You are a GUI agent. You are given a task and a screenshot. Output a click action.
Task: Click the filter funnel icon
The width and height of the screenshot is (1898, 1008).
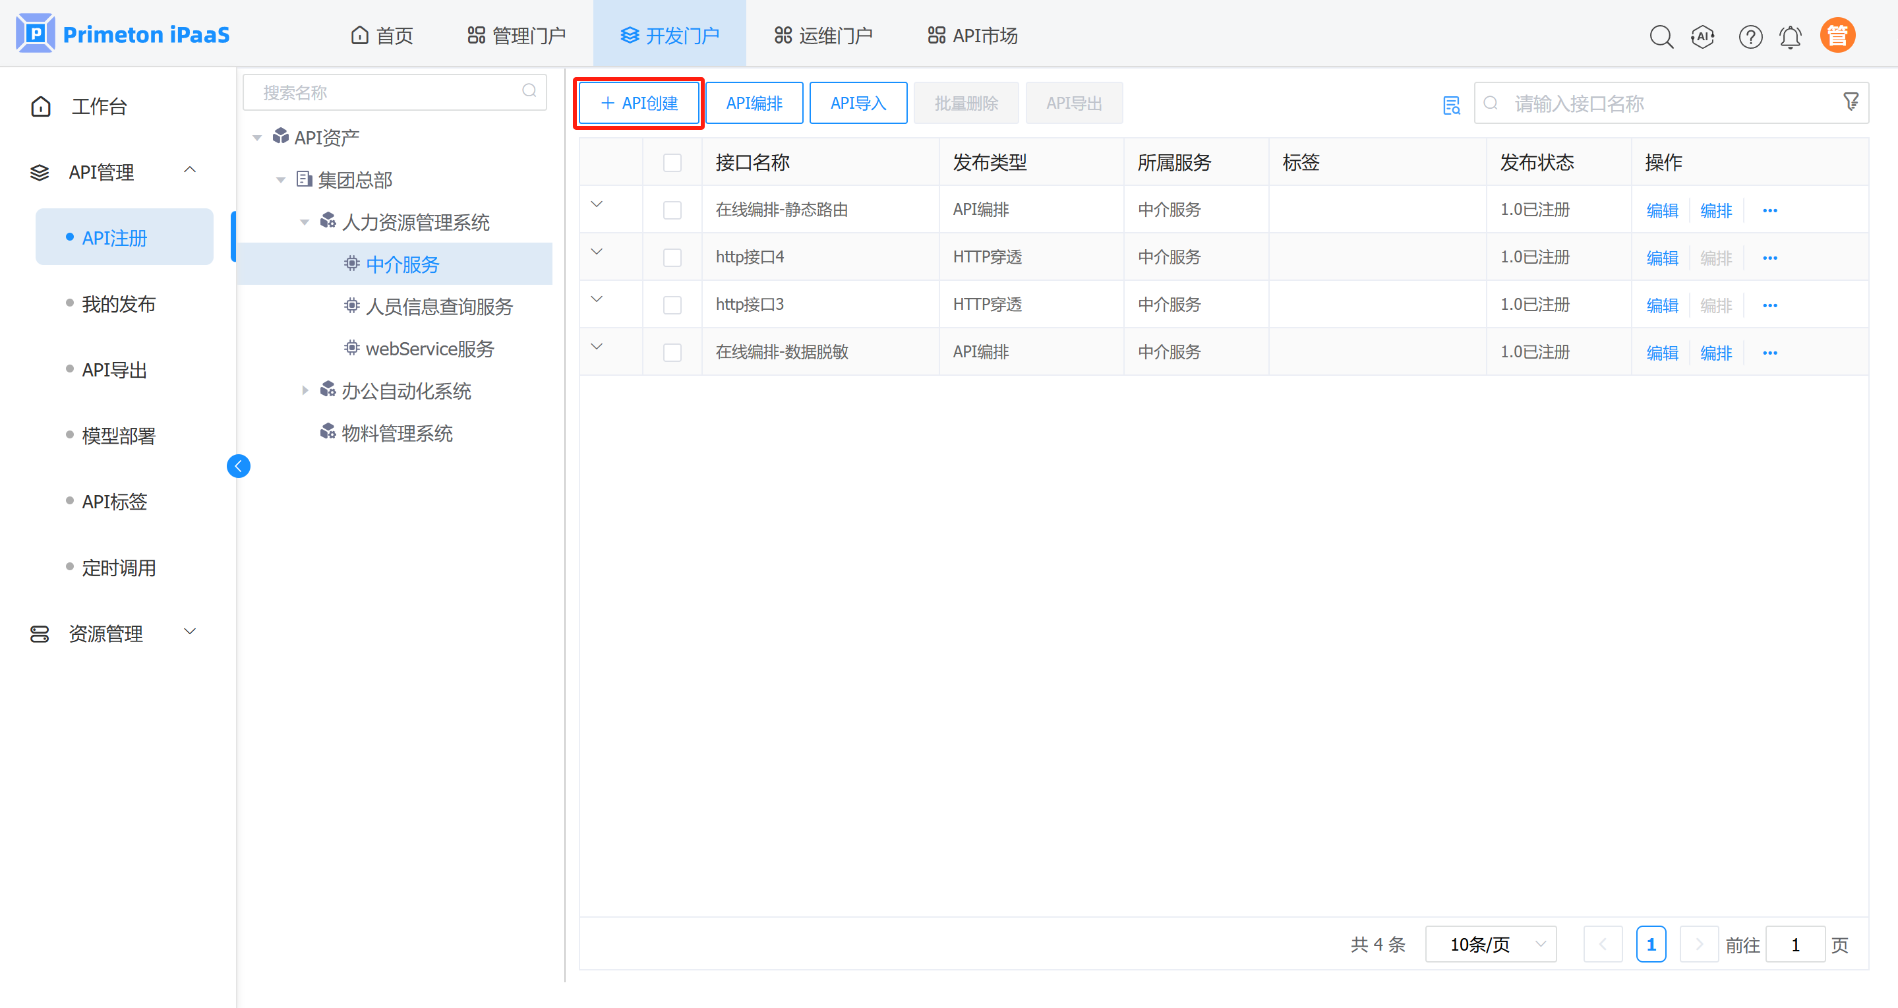[x=1851, y=102]
